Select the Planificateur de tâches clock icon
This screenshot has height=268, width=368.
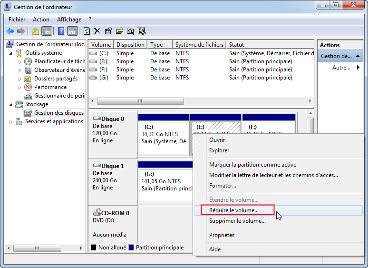[x=28, y=61]
